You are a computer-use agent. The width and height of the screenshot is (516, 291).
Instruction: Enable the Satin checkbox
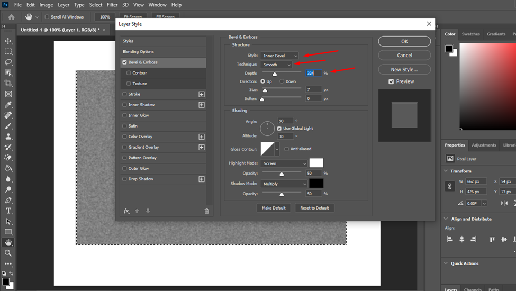point(124,126)
